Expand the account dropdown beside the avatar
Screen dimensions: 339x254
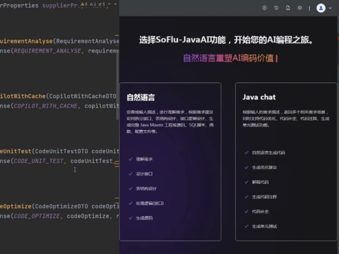click(x=331, y=8)
